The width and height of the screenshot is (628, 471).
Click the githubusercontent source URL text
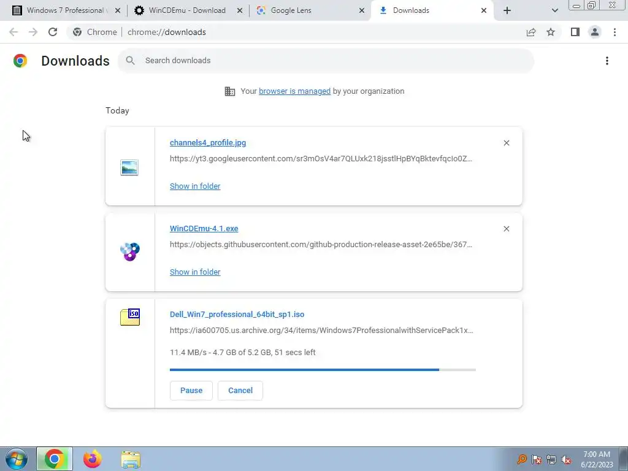coord(321,244)
